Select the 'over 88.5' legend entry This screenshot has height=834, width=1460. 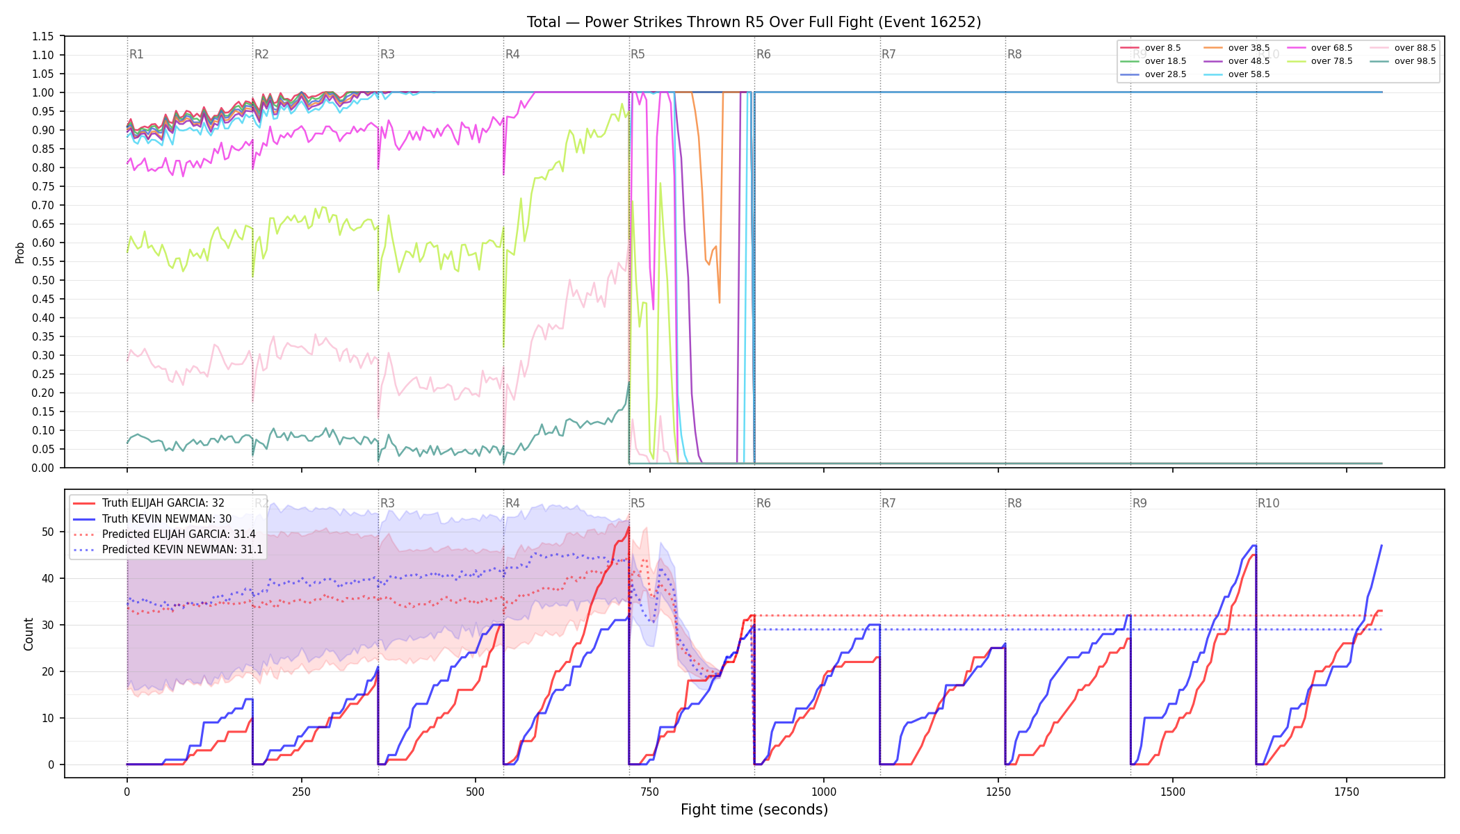pyautogui.click(x=1403, y=48)
